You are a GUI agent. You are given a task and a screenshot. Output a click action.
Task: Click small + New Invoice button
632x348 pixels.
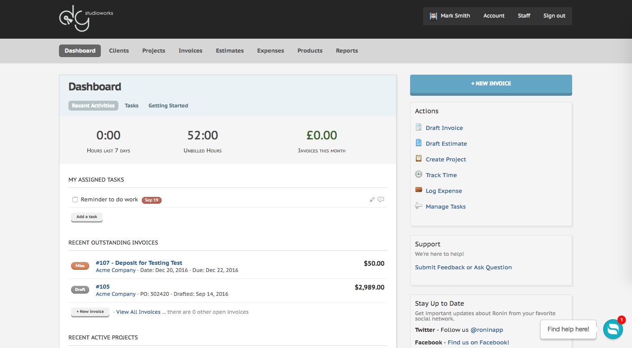coord(90,312)
